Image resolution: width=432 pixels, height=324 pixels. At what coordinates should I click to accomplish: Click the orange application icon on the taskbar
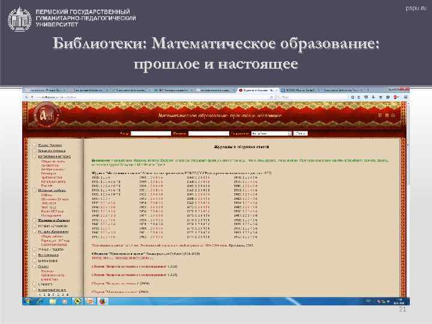[90, 301]
